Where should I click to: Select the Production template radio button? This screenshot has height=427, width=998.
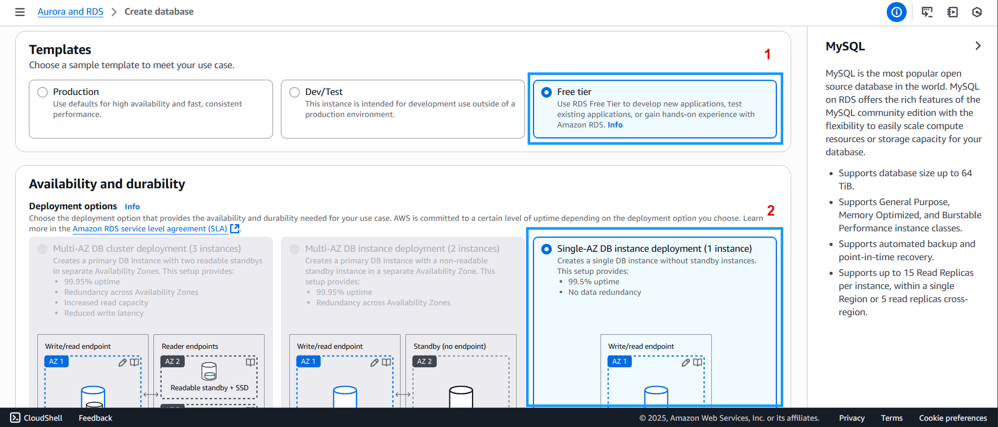point(43,92)
